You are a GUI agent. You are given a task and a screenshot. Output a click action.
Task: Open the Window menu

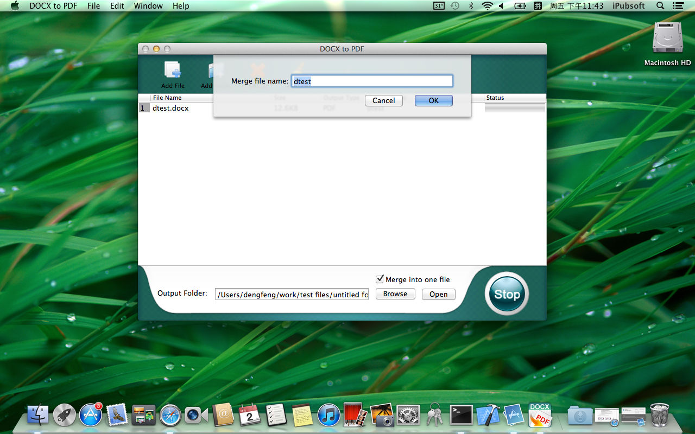(x=148, y=6)
